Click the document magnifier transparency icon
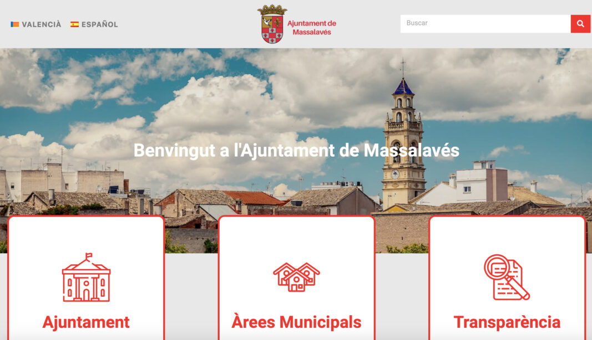 tap(507, 277)
